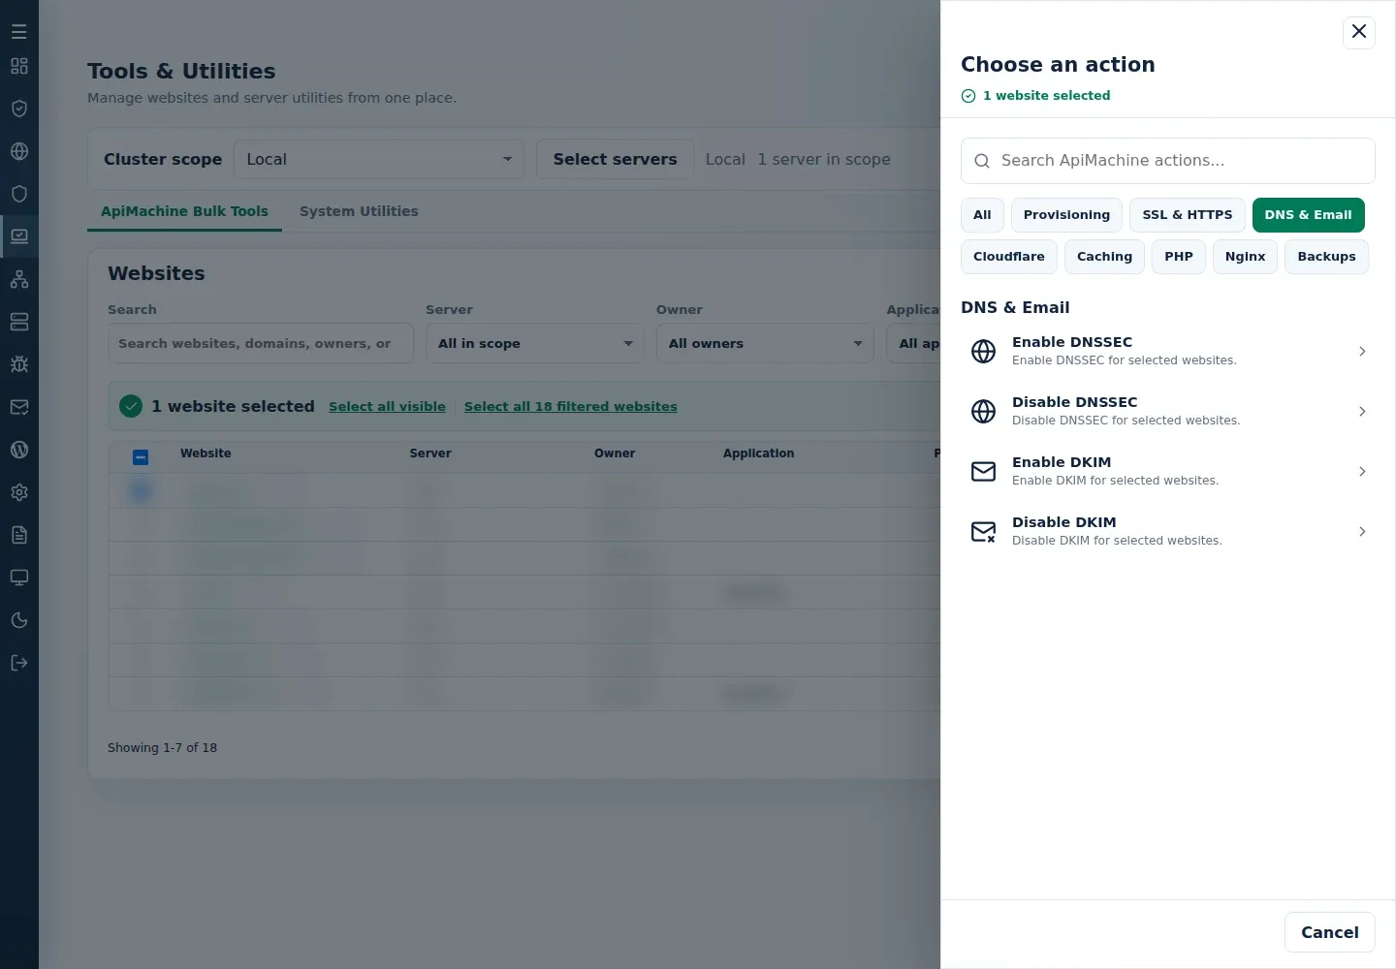The height and width of the screenshot is (969, 1396).
Task: Close the Choose an action panel
Action: pyautogui.click(x=1359, y=31)
